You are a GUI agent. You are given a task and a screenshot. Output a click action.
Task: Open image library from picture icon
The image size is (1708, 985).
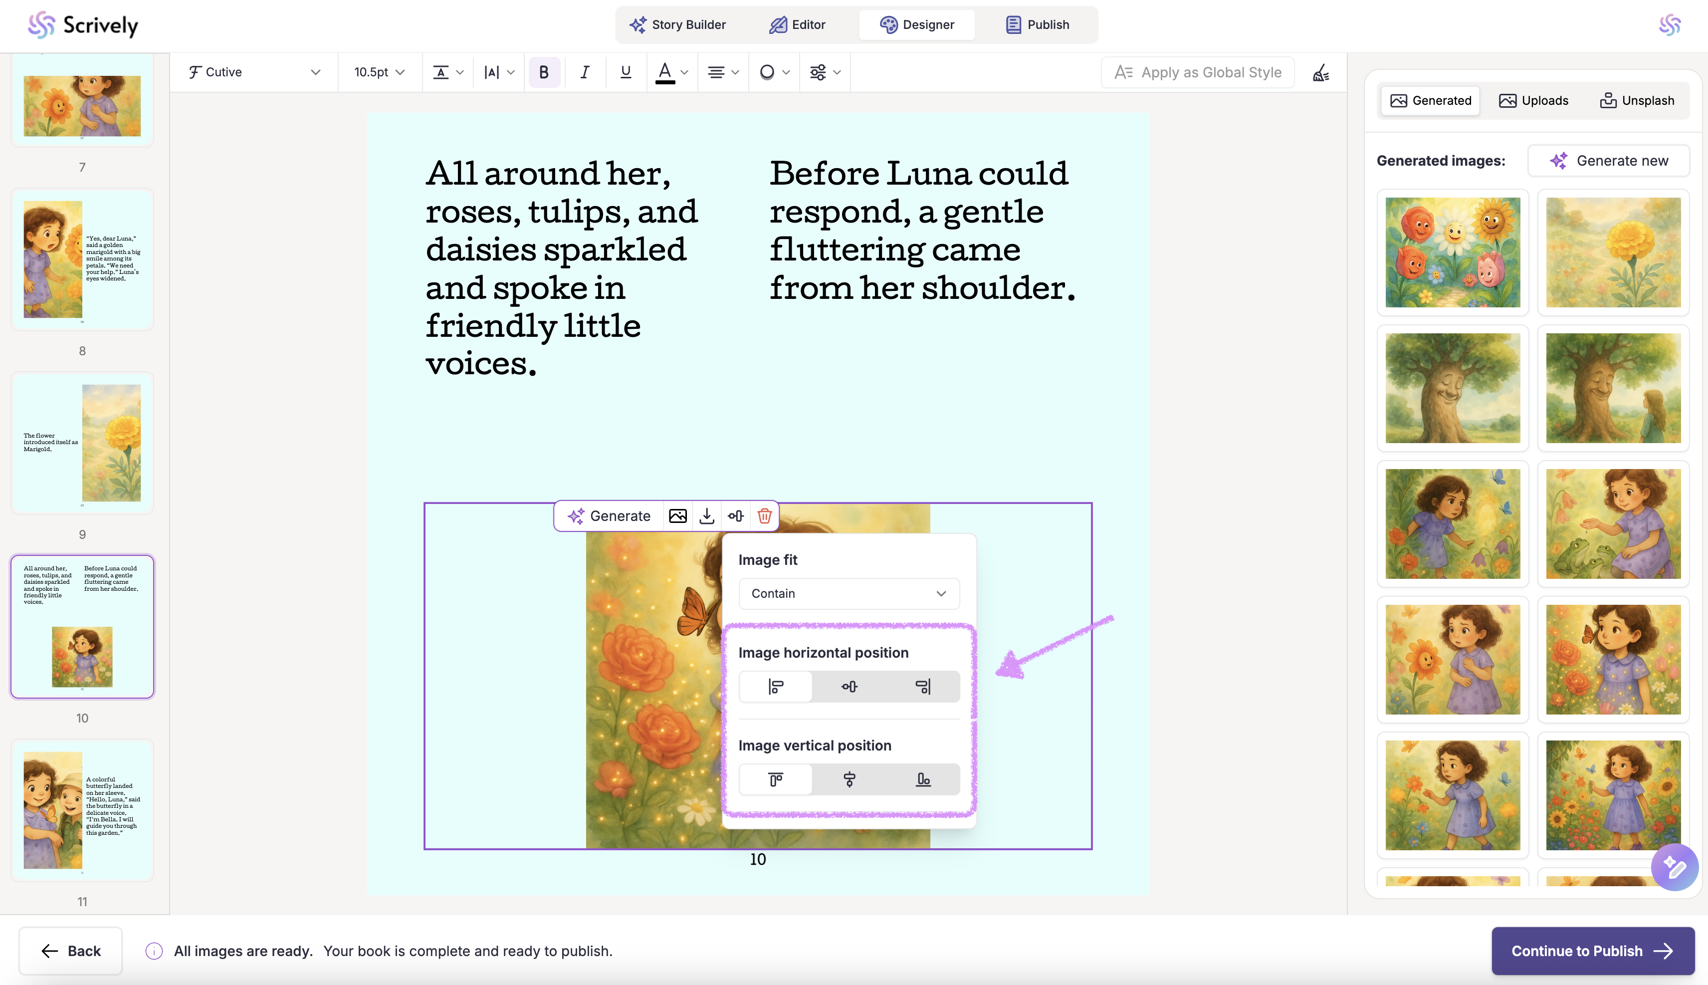677,516
